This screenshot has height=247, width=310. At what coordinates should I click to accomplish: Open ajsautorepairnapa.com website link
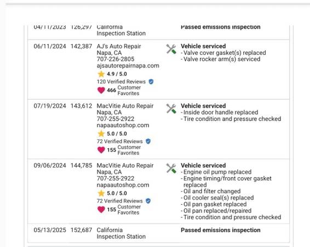pos(128,66)
